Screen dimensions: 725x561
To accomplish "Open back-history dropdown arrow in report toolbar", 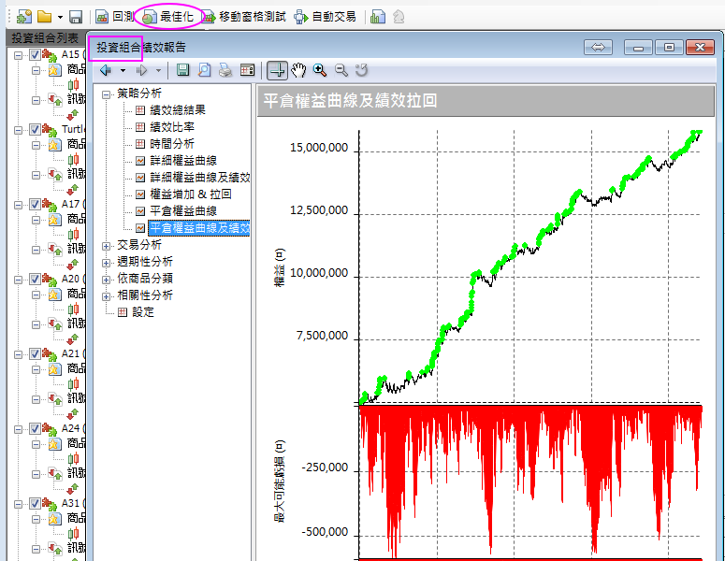I will click(x=123, y=71).
